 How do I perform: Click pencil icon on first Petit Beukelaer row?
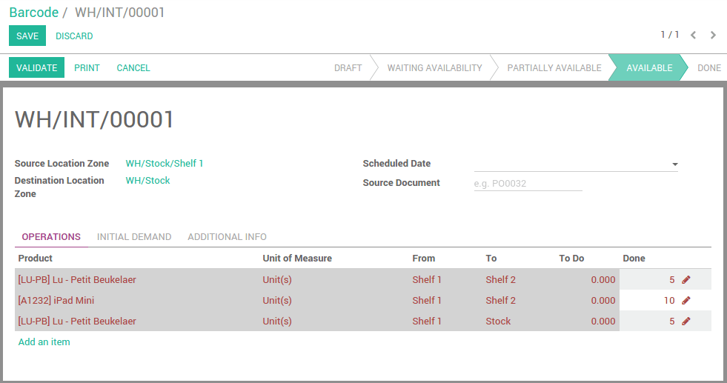[685, 280]
